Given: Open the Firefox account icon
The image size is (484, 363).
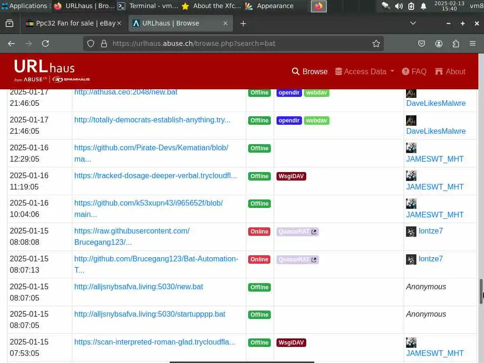Looking at the screenshot, I should (439, 43).
